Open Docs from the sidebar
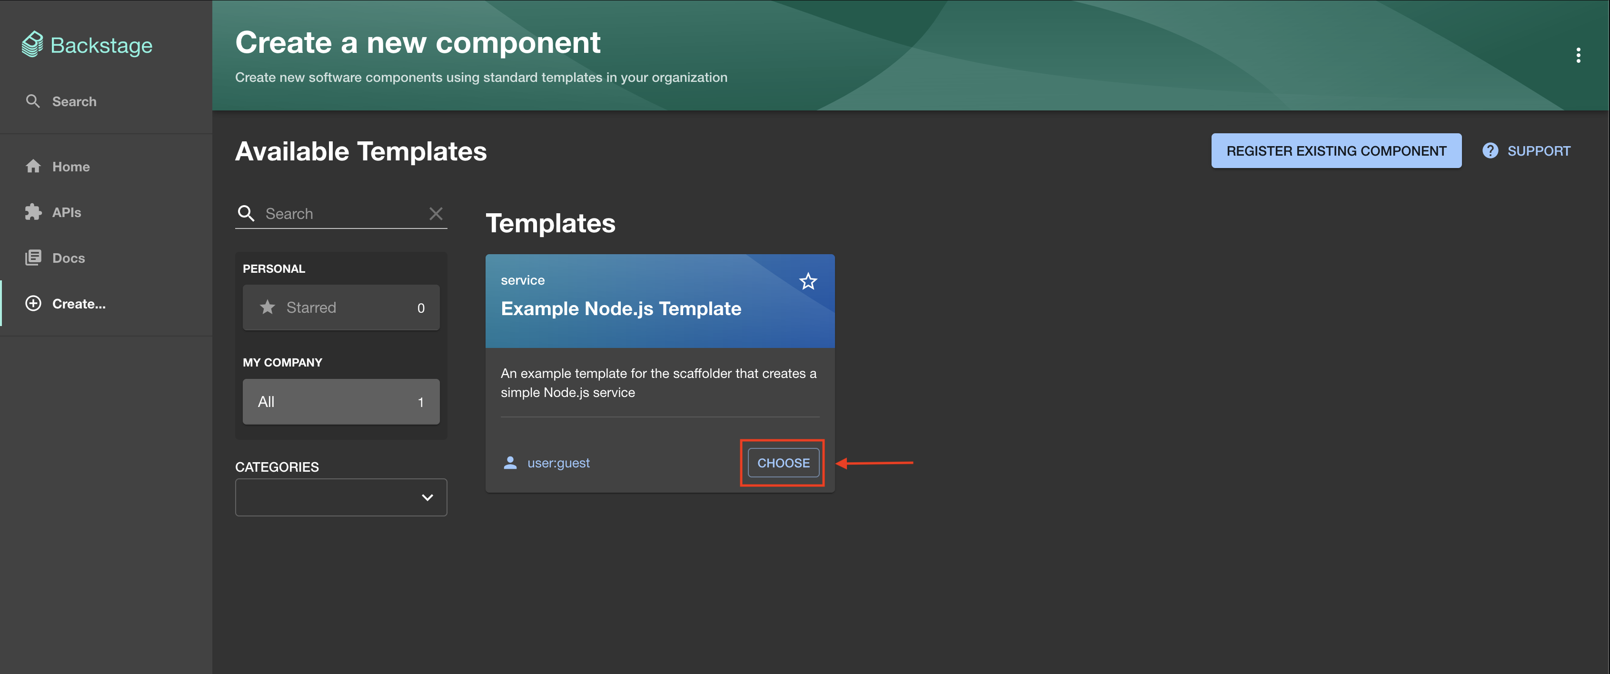 (68, 258)
